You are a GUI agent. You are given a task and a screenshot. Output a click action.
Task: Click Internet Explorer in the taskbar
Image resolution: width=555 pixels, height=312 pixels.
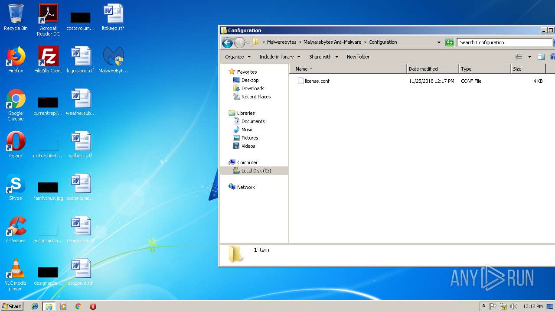[x=35, y=306]
